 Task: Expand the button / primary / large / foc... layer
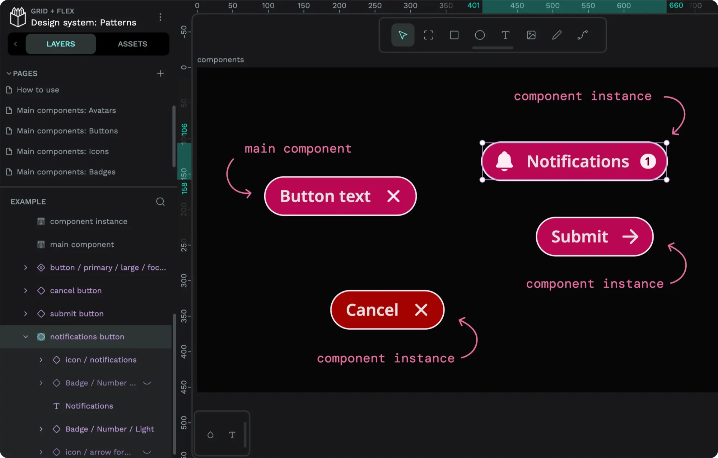[x=25, y=267]
